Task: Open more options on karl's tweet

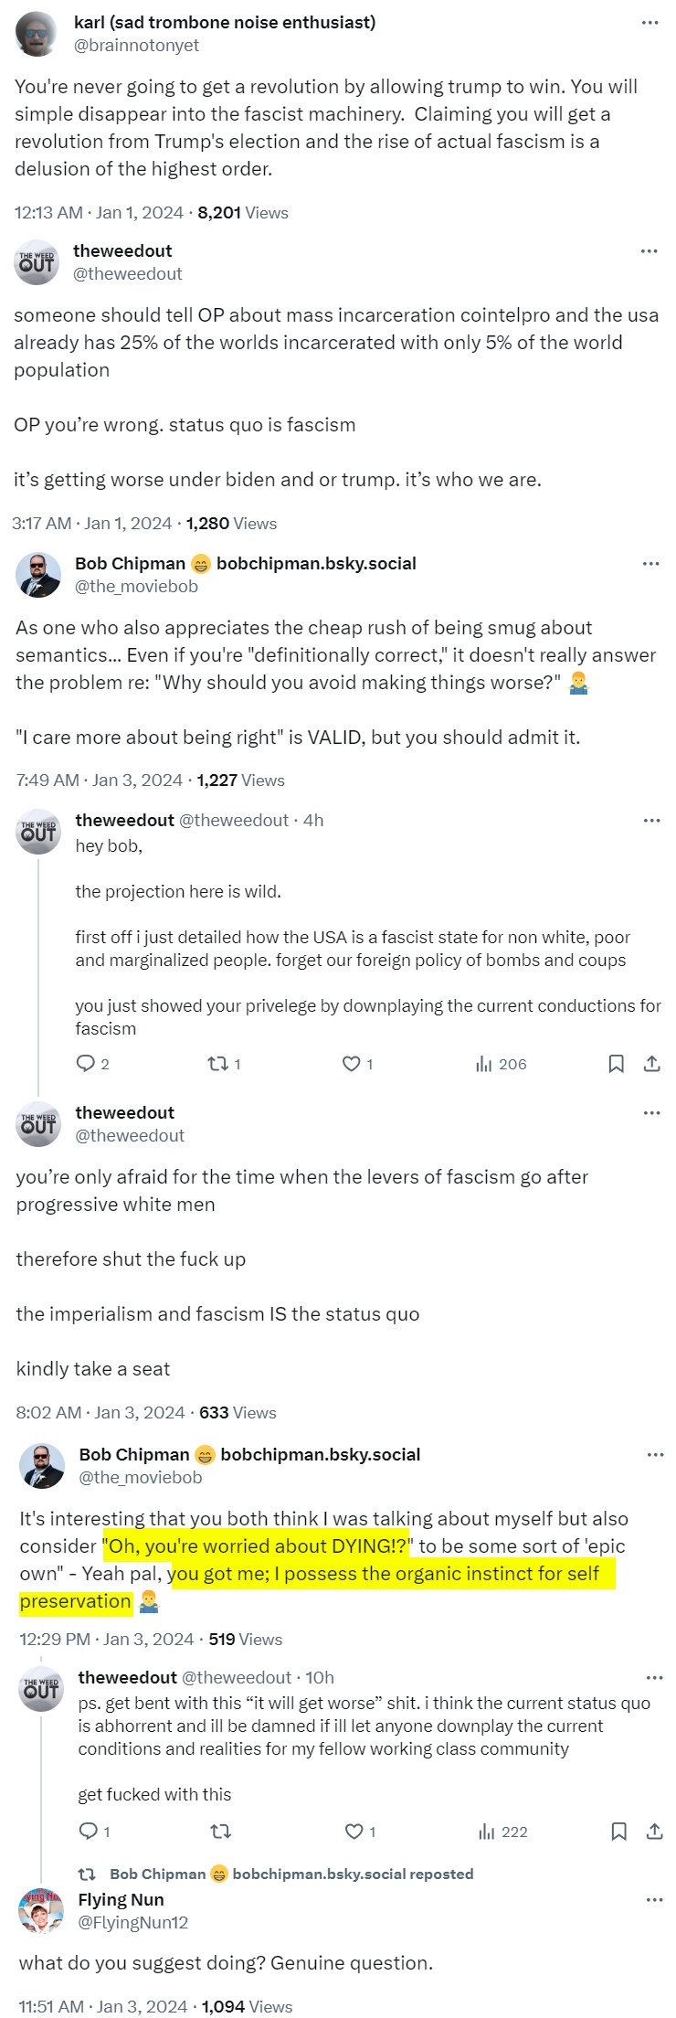Action: (x=650, y=23)
